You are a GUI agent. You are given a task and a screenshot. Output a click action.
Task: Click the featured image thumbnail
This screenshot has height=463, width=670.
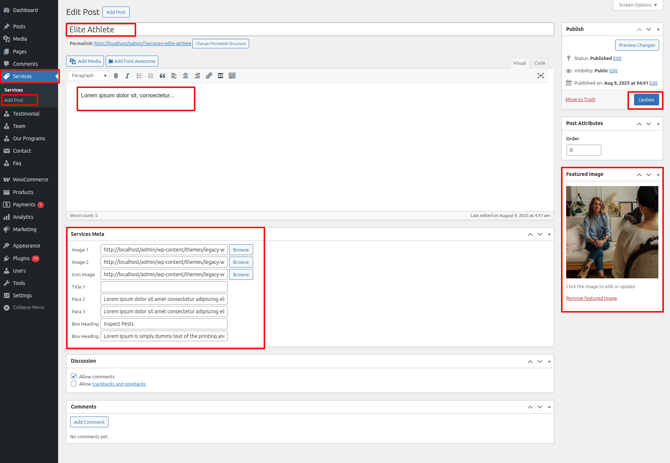pyautogui.click(x=612, y=232)
